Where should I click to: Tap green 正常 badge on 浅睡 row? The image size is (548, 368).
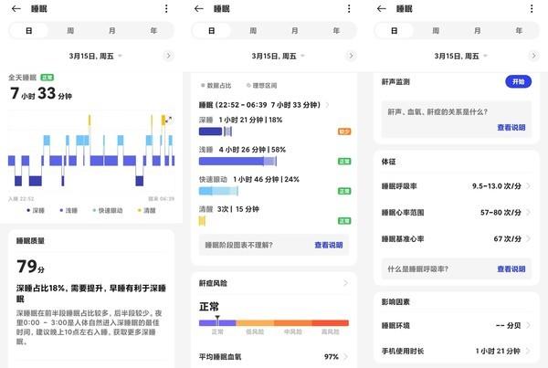tap(344, 161)
